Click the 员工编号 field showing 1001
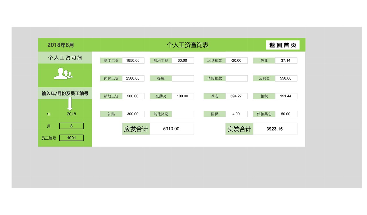This screenshot has width=367, height=215. pyautogui.click(x=71, y=138)
